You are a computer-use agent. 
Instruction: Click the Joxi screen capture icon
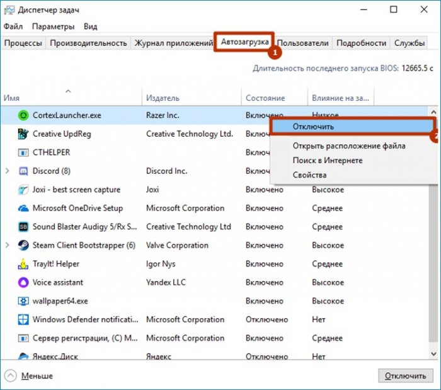(x=23, y=190)
